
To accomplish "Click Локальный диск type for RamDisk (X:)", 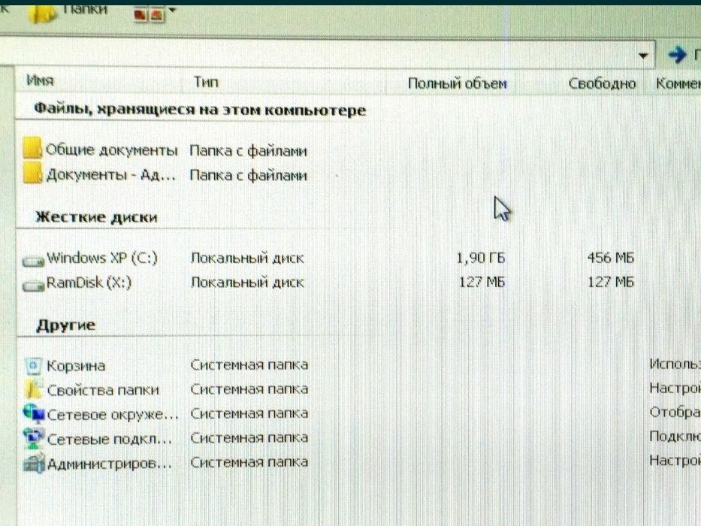I will [x=247, y=283].
